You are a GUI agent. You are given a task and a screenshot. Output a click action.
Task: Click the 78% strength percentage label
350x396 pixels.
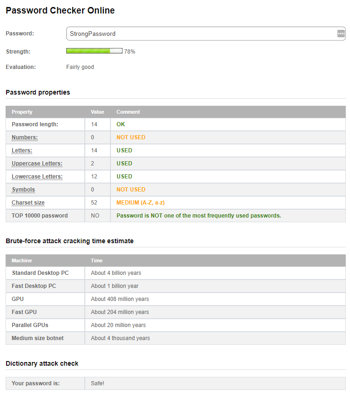[130, 51]
